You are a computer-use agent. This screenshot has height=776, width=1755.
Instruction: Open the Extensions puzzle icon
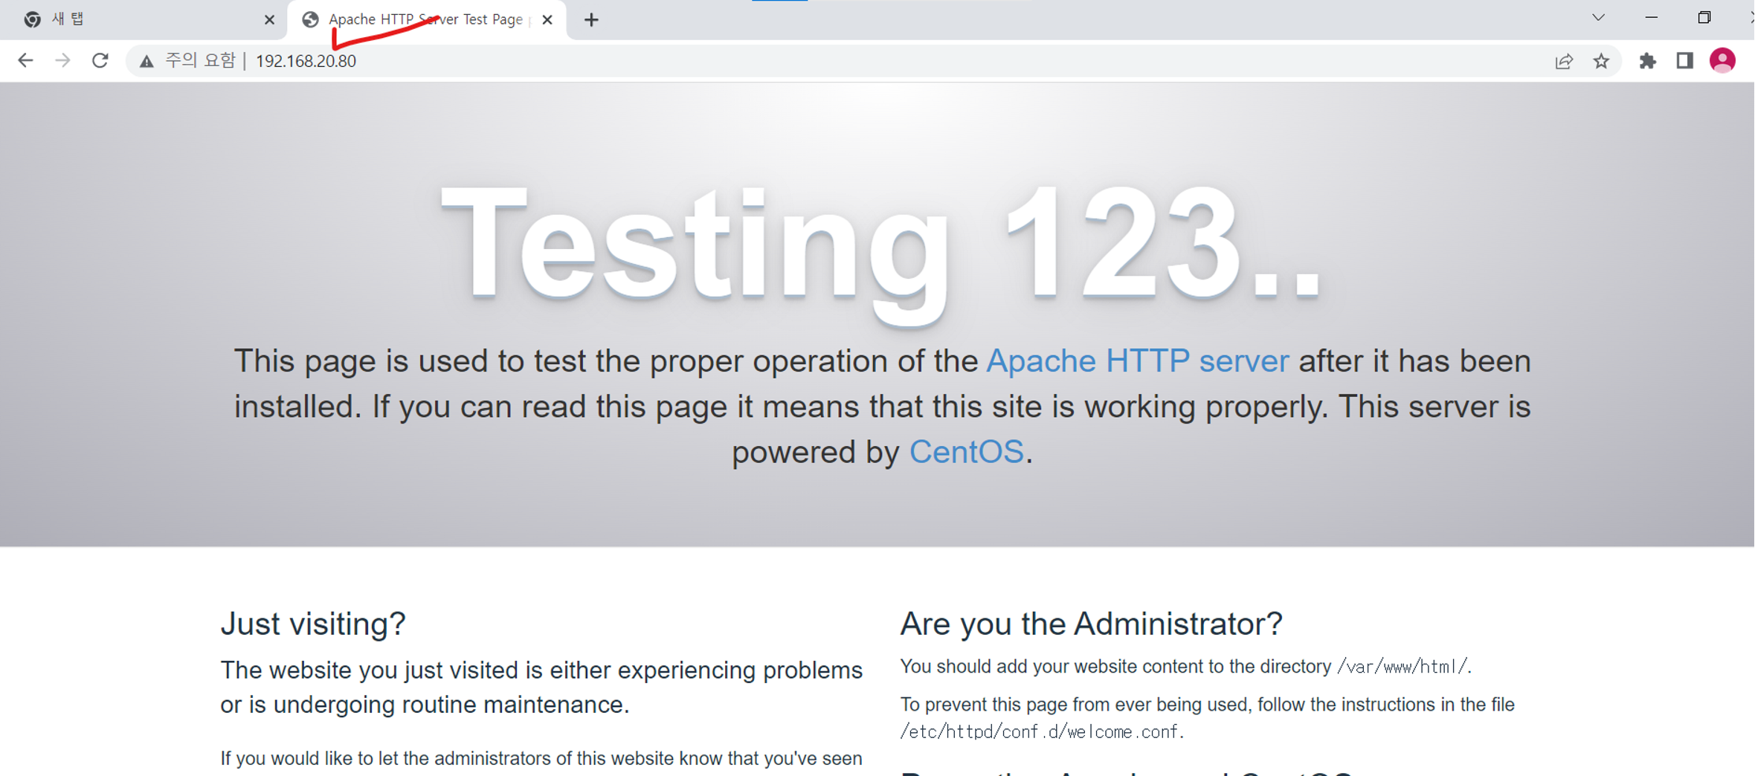(x=1647, y=61)
